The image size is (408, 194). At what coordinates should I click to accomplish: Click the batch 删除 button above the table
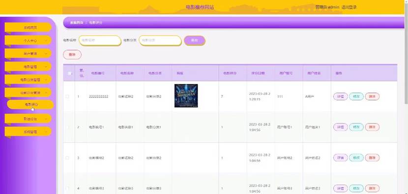coord(72,54)
